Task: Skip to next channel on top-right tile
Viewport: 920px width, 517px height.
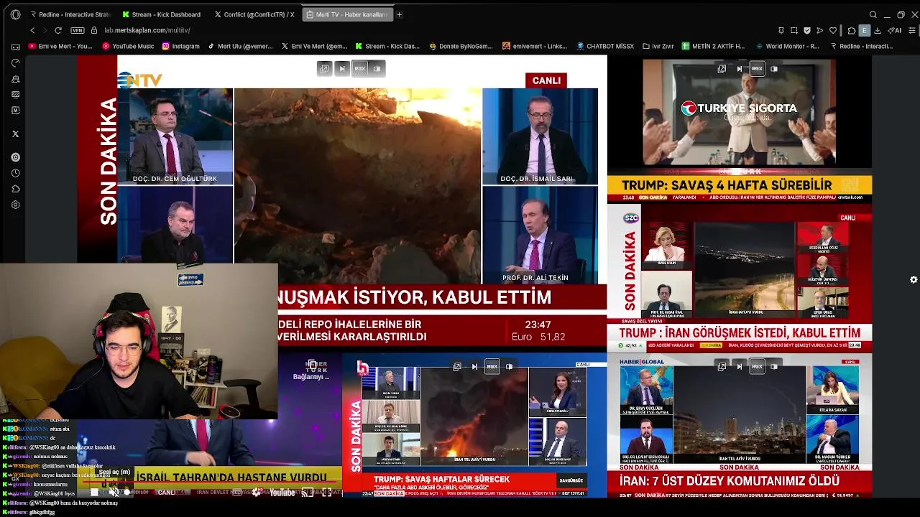Action: click(739, 69)
